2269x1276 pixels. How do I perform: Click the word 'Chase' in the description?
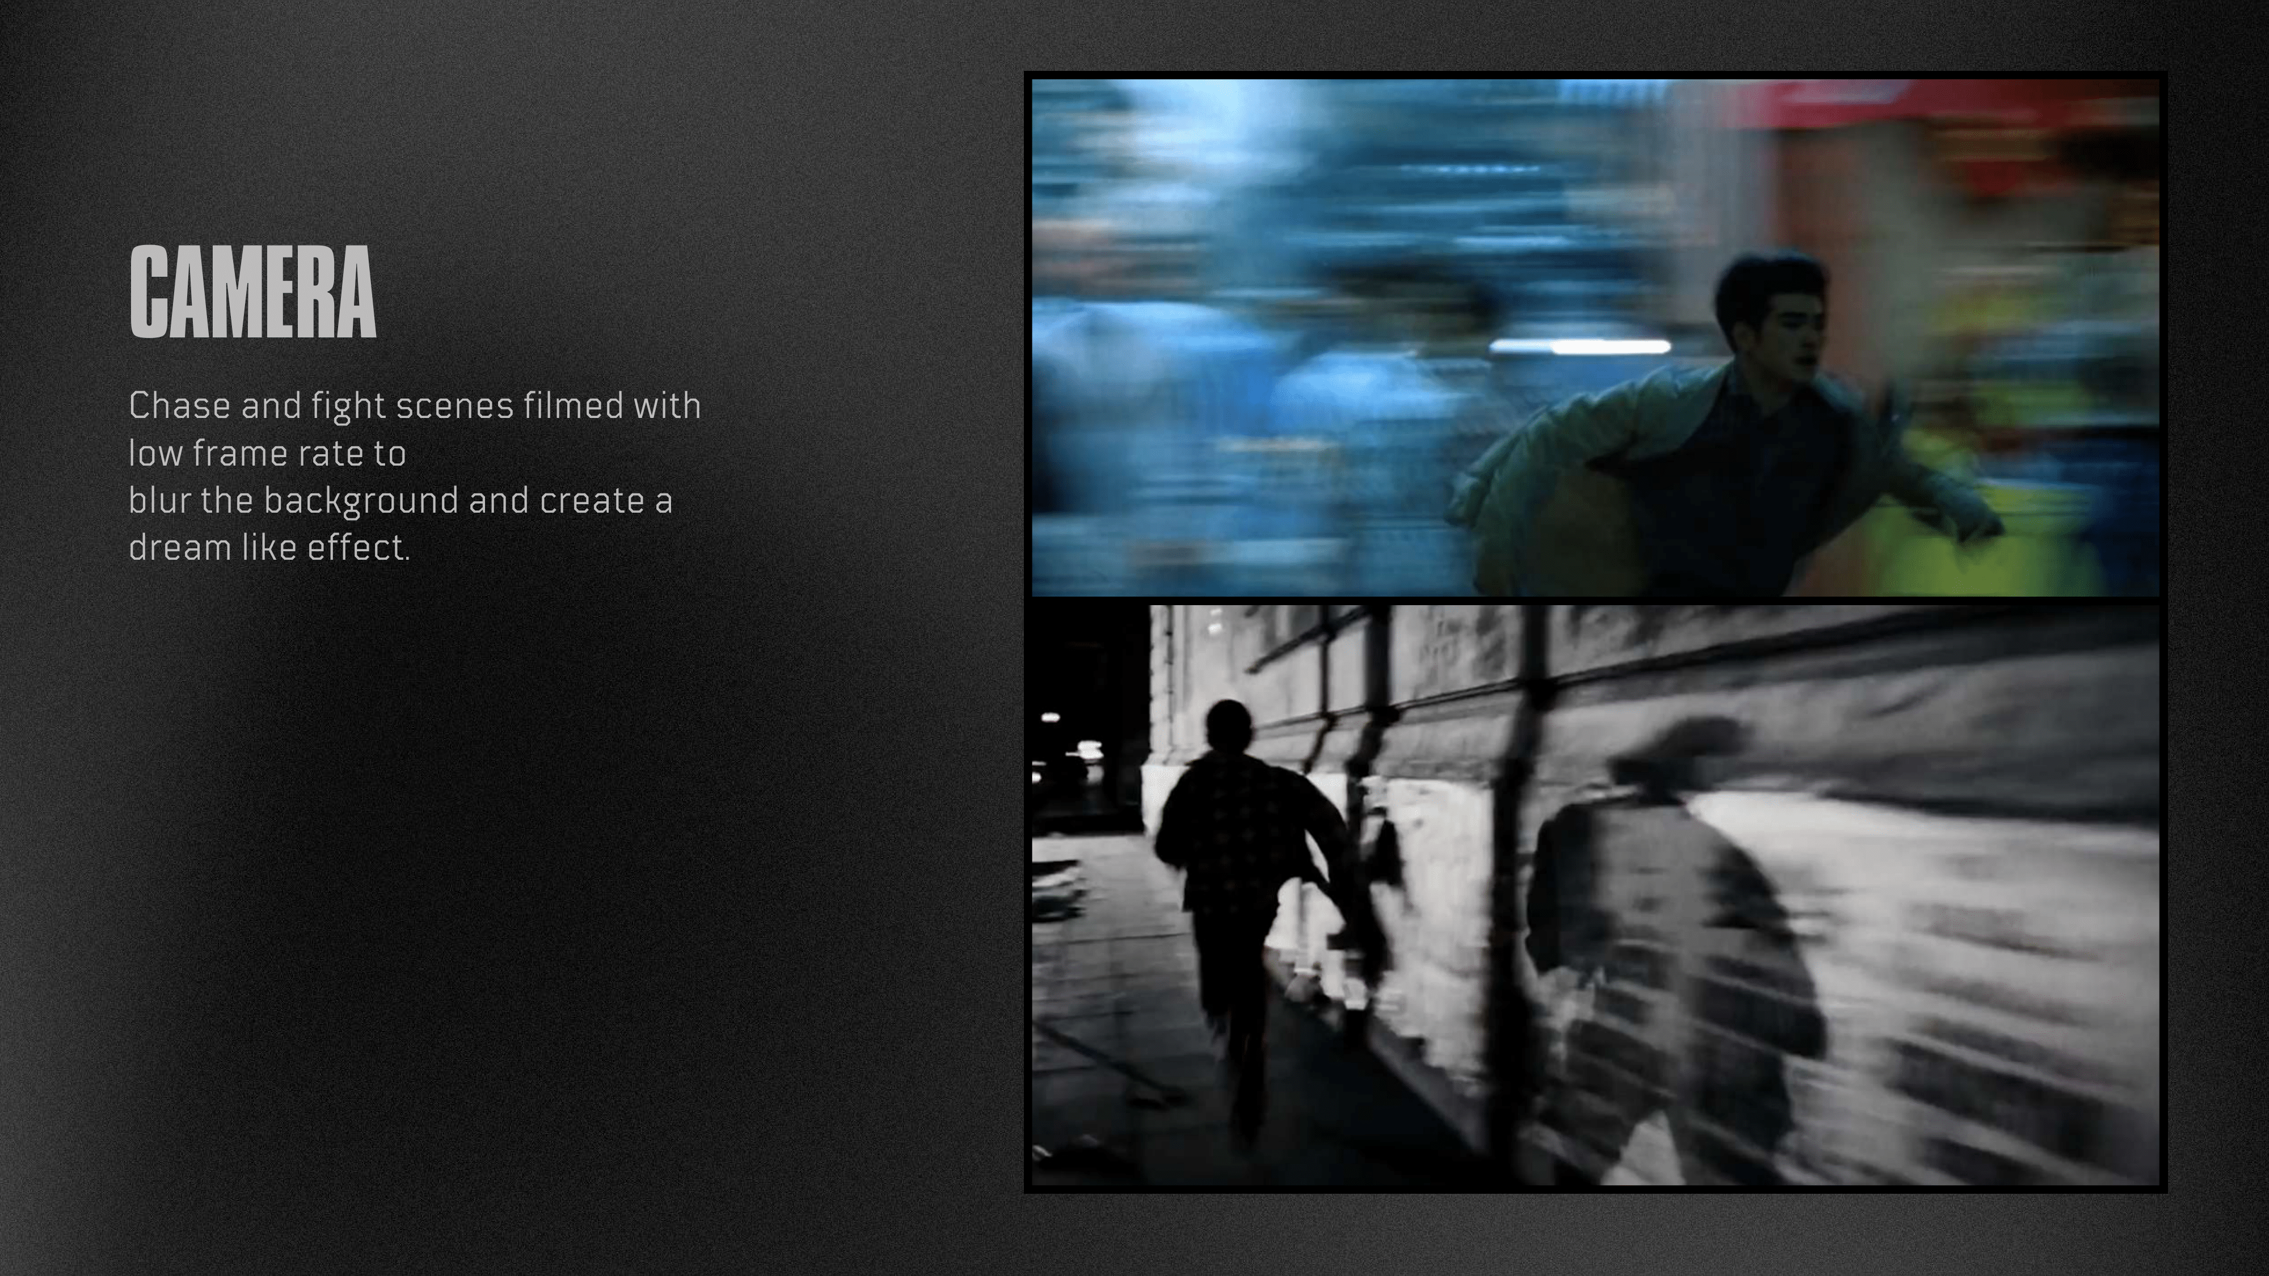click(180, 406)
